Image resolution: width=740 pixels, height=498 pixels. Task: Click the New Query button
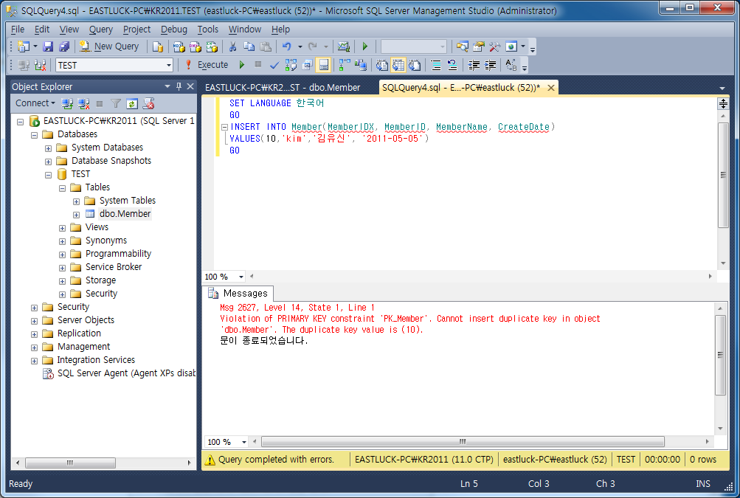click(109, 46)
